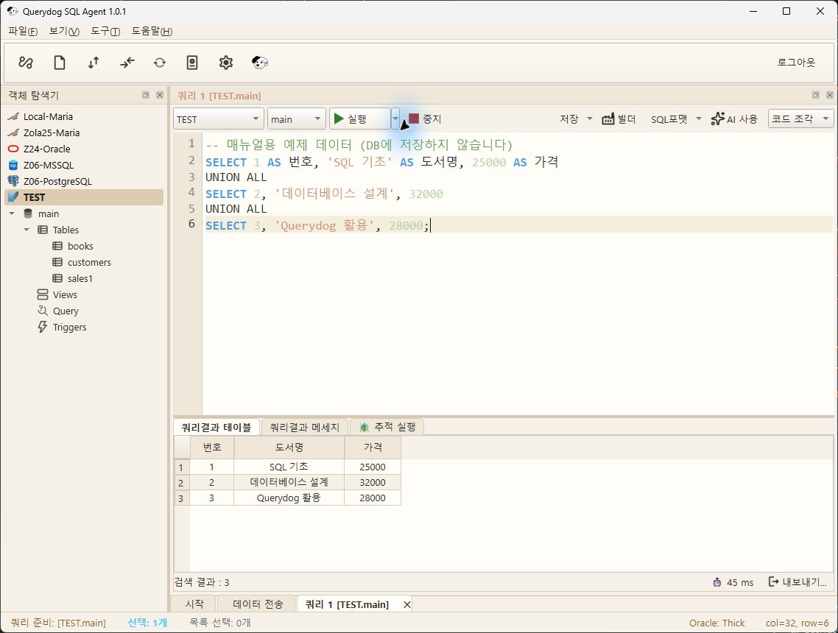
Task: Open the main schema dropdown
Action: tap(296, 119)
